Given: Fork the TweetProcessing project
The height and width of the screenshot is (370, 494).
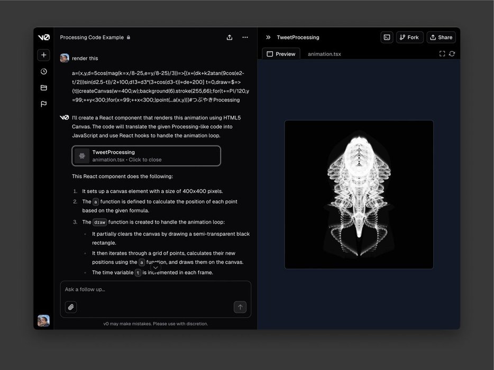Looking at the screenshot, I should tap(409, 37).
